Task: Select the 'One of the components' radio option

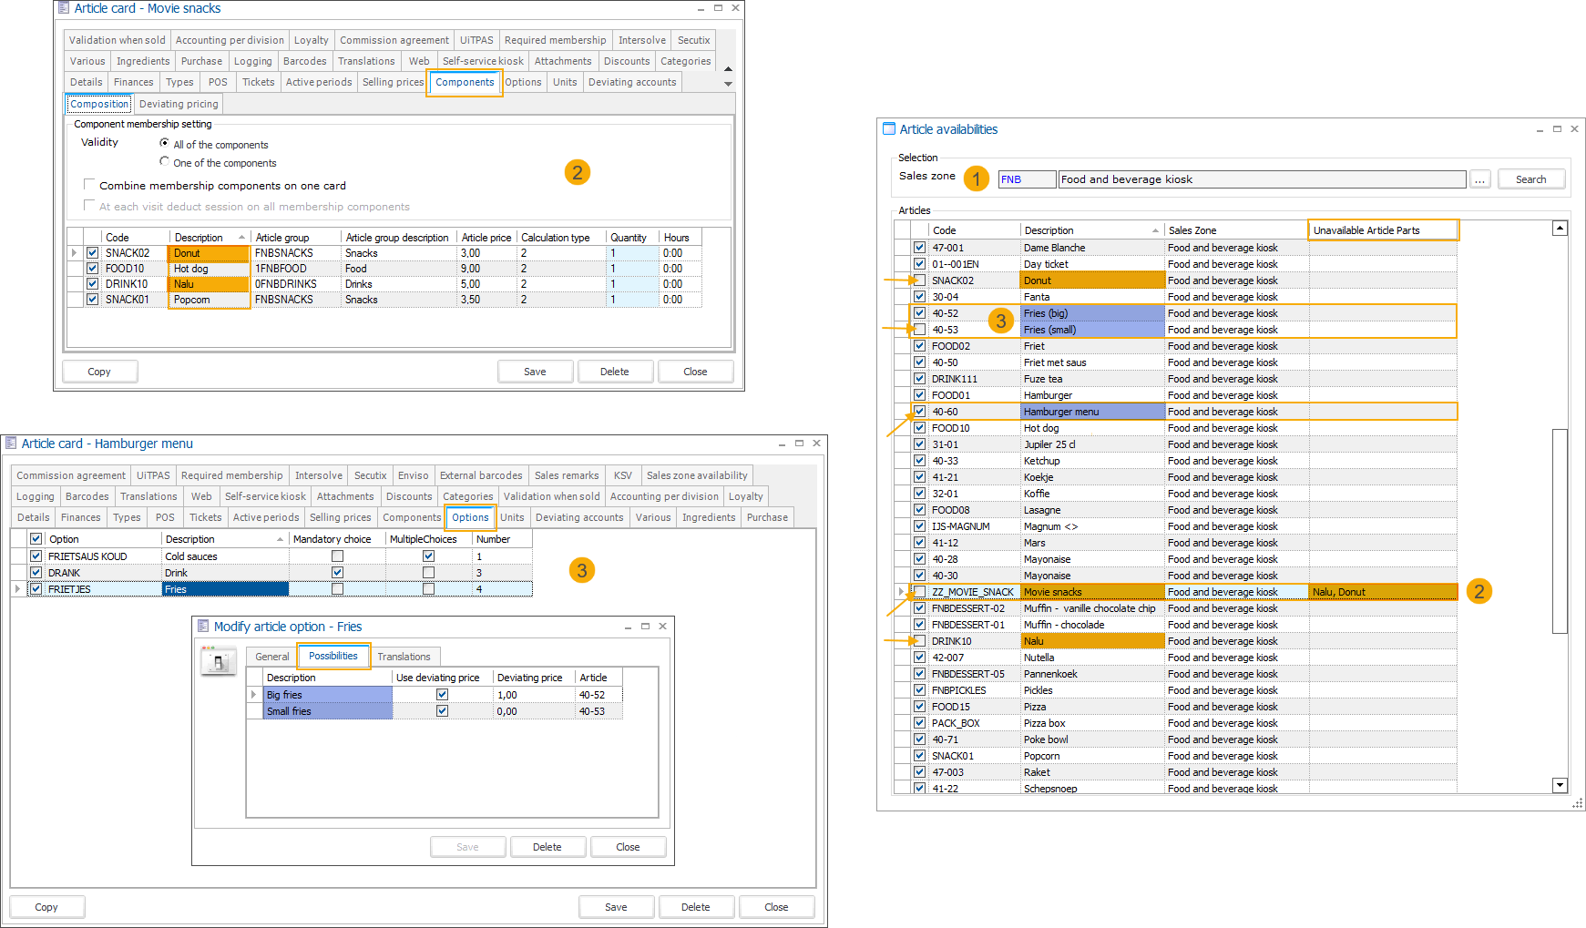Action: point(165,162)
